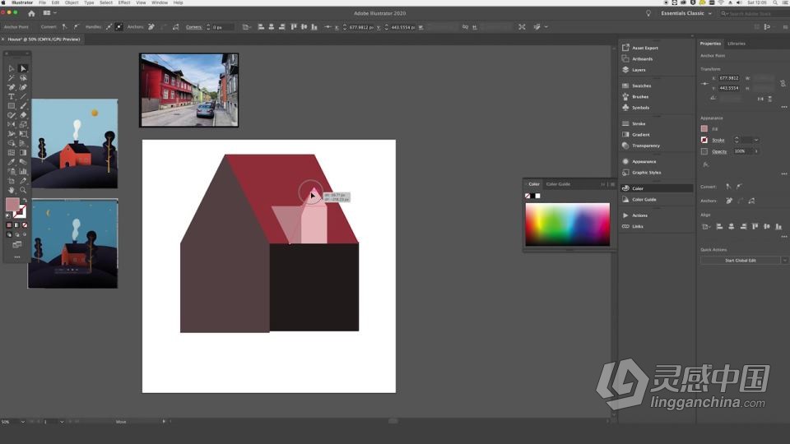
Task: Select the Eraser tool
Action: [x=23, y=115]
